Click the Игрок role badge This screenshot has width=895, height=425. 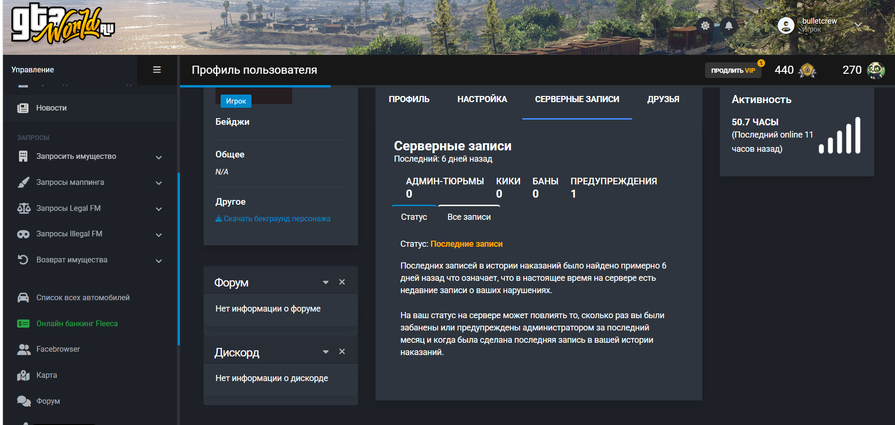(236, 101)
